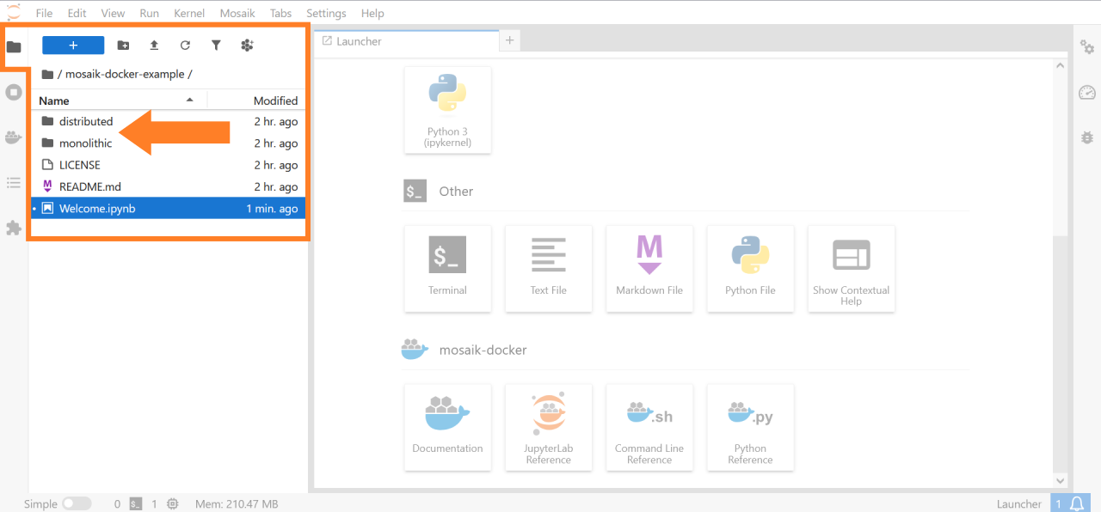
Task: Open the Property Inspector gears icon
Action: [x=1087, y=47]
